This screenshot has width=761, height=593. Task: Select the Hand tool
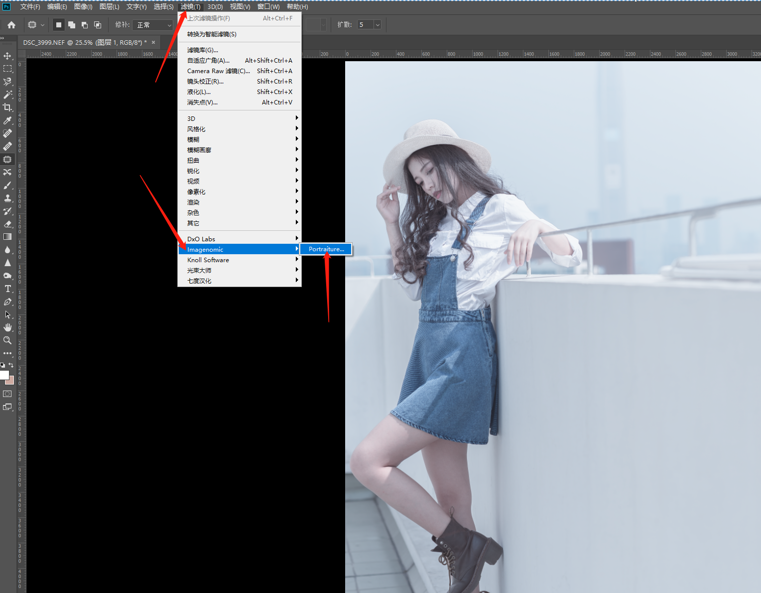(7, 327)
